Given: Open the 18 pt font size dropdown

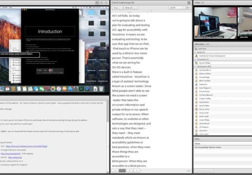Looking at the screenshot, I should [117, 8].
